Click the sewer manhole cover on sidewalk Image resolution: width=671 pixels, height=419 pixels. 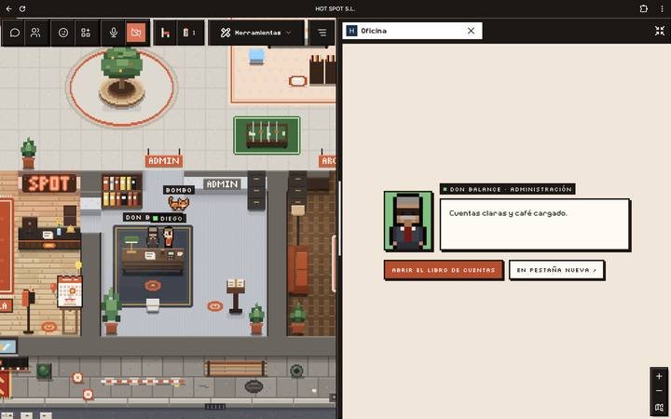click(253, 387)
